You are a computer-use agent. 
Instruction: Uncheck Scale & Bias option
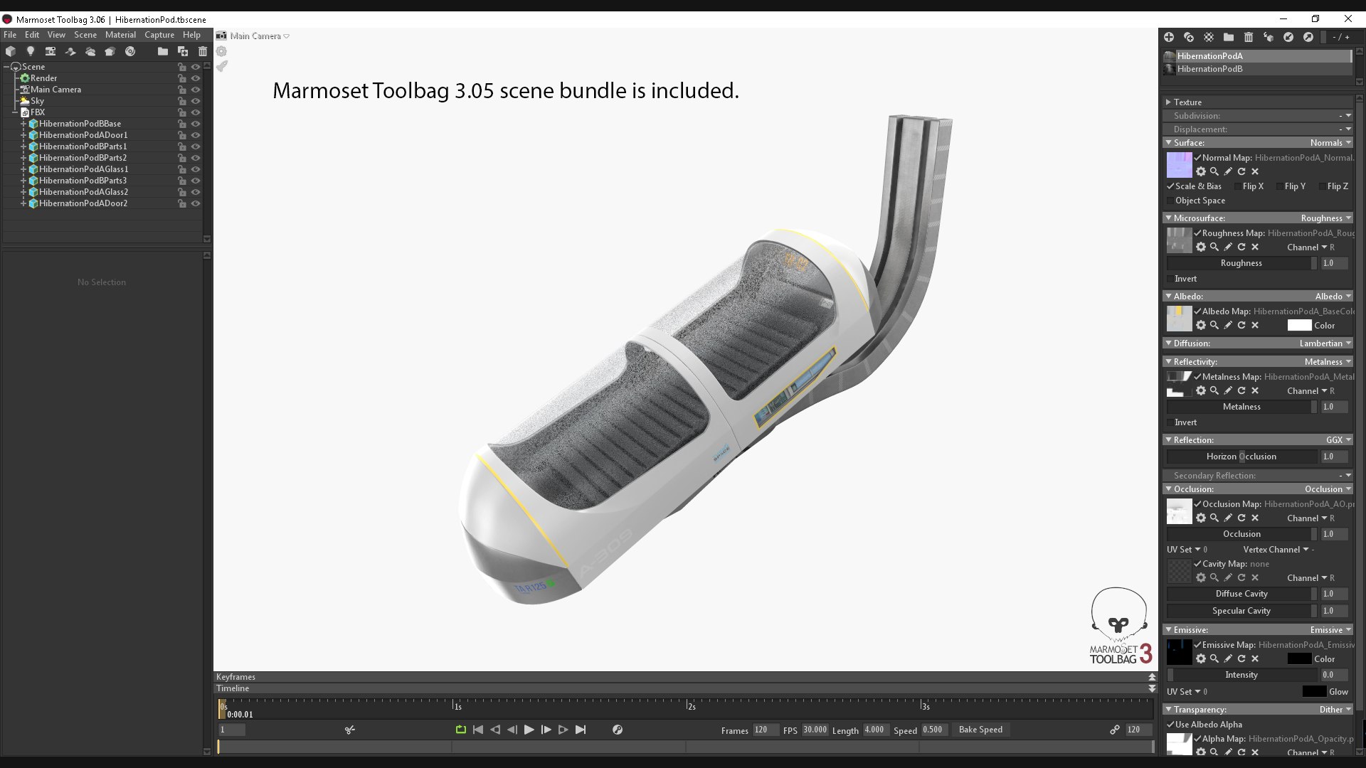click(x=1170, y=186)
